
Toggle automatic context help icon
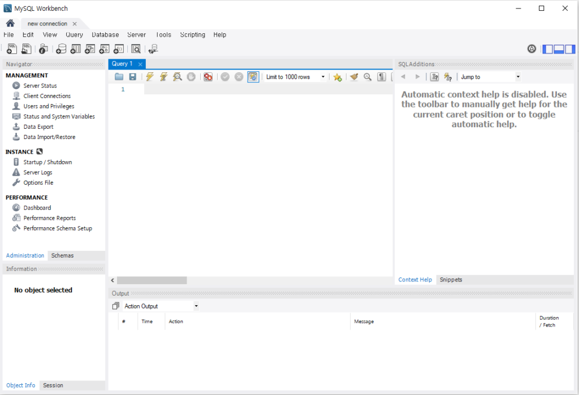[x=448, y=77]
